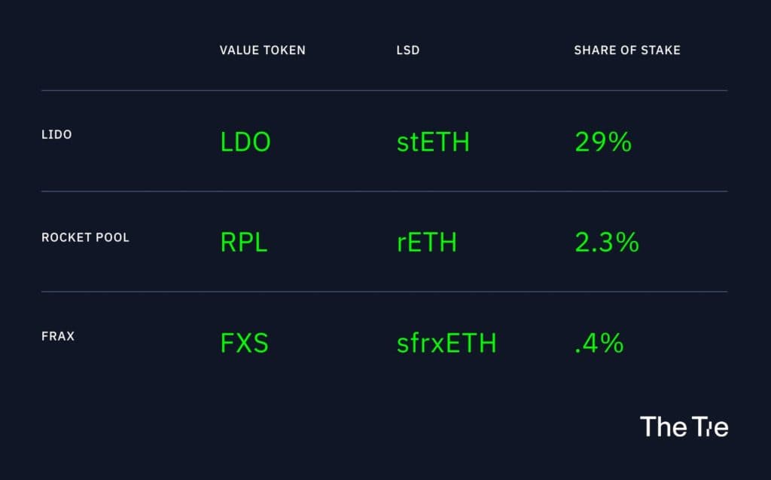Viewport: 771px width, 480px height.
Task: Click the stETH LSD value
Action: [x=433, y=142]
